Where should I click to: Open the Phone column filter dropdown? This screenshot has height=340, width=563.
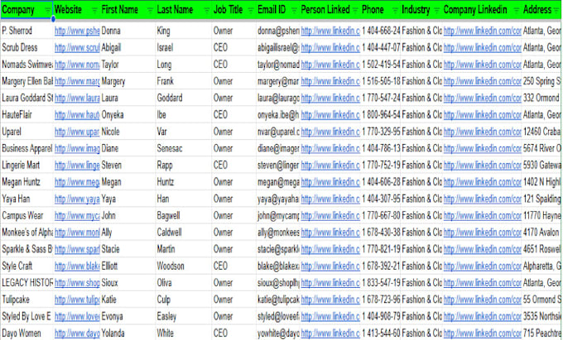tap(395, 11)
